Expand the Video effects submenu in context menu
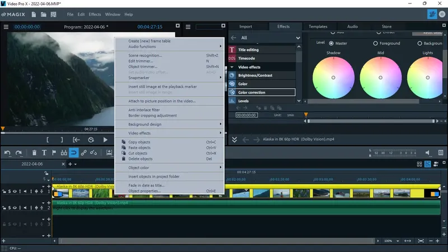Screen dimensions: 448x252 click(x=220, y=133)
